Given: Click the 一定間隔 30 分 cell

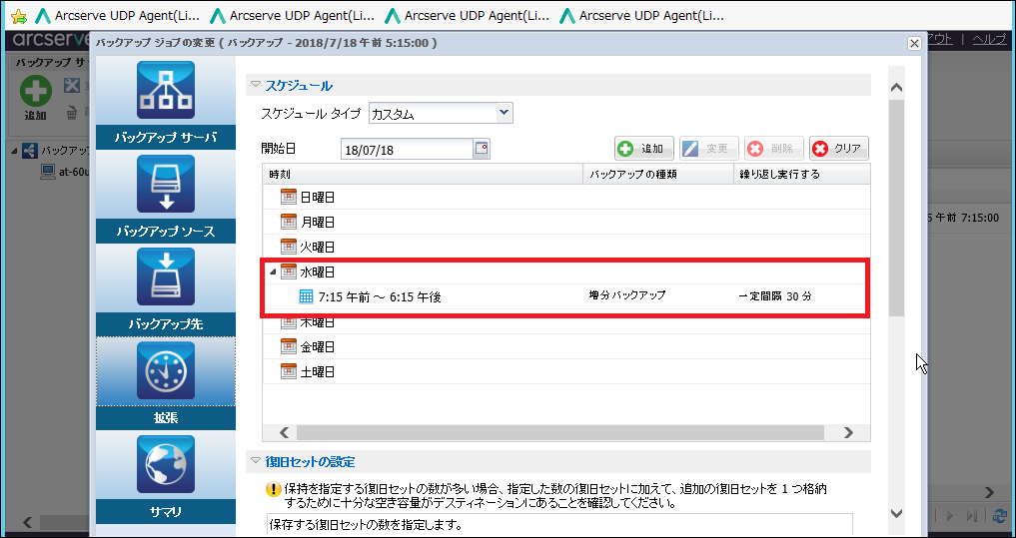Looking at the screenshot, I should pyautogui.click(x=775, y=295).
